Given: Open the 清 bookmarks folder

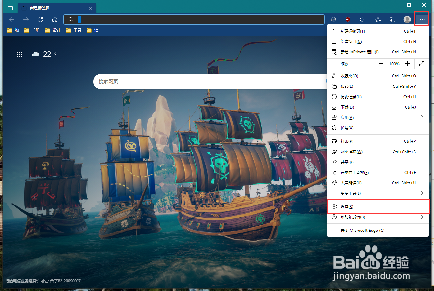Looking at the screenshot, I should [x=92, y=30].
